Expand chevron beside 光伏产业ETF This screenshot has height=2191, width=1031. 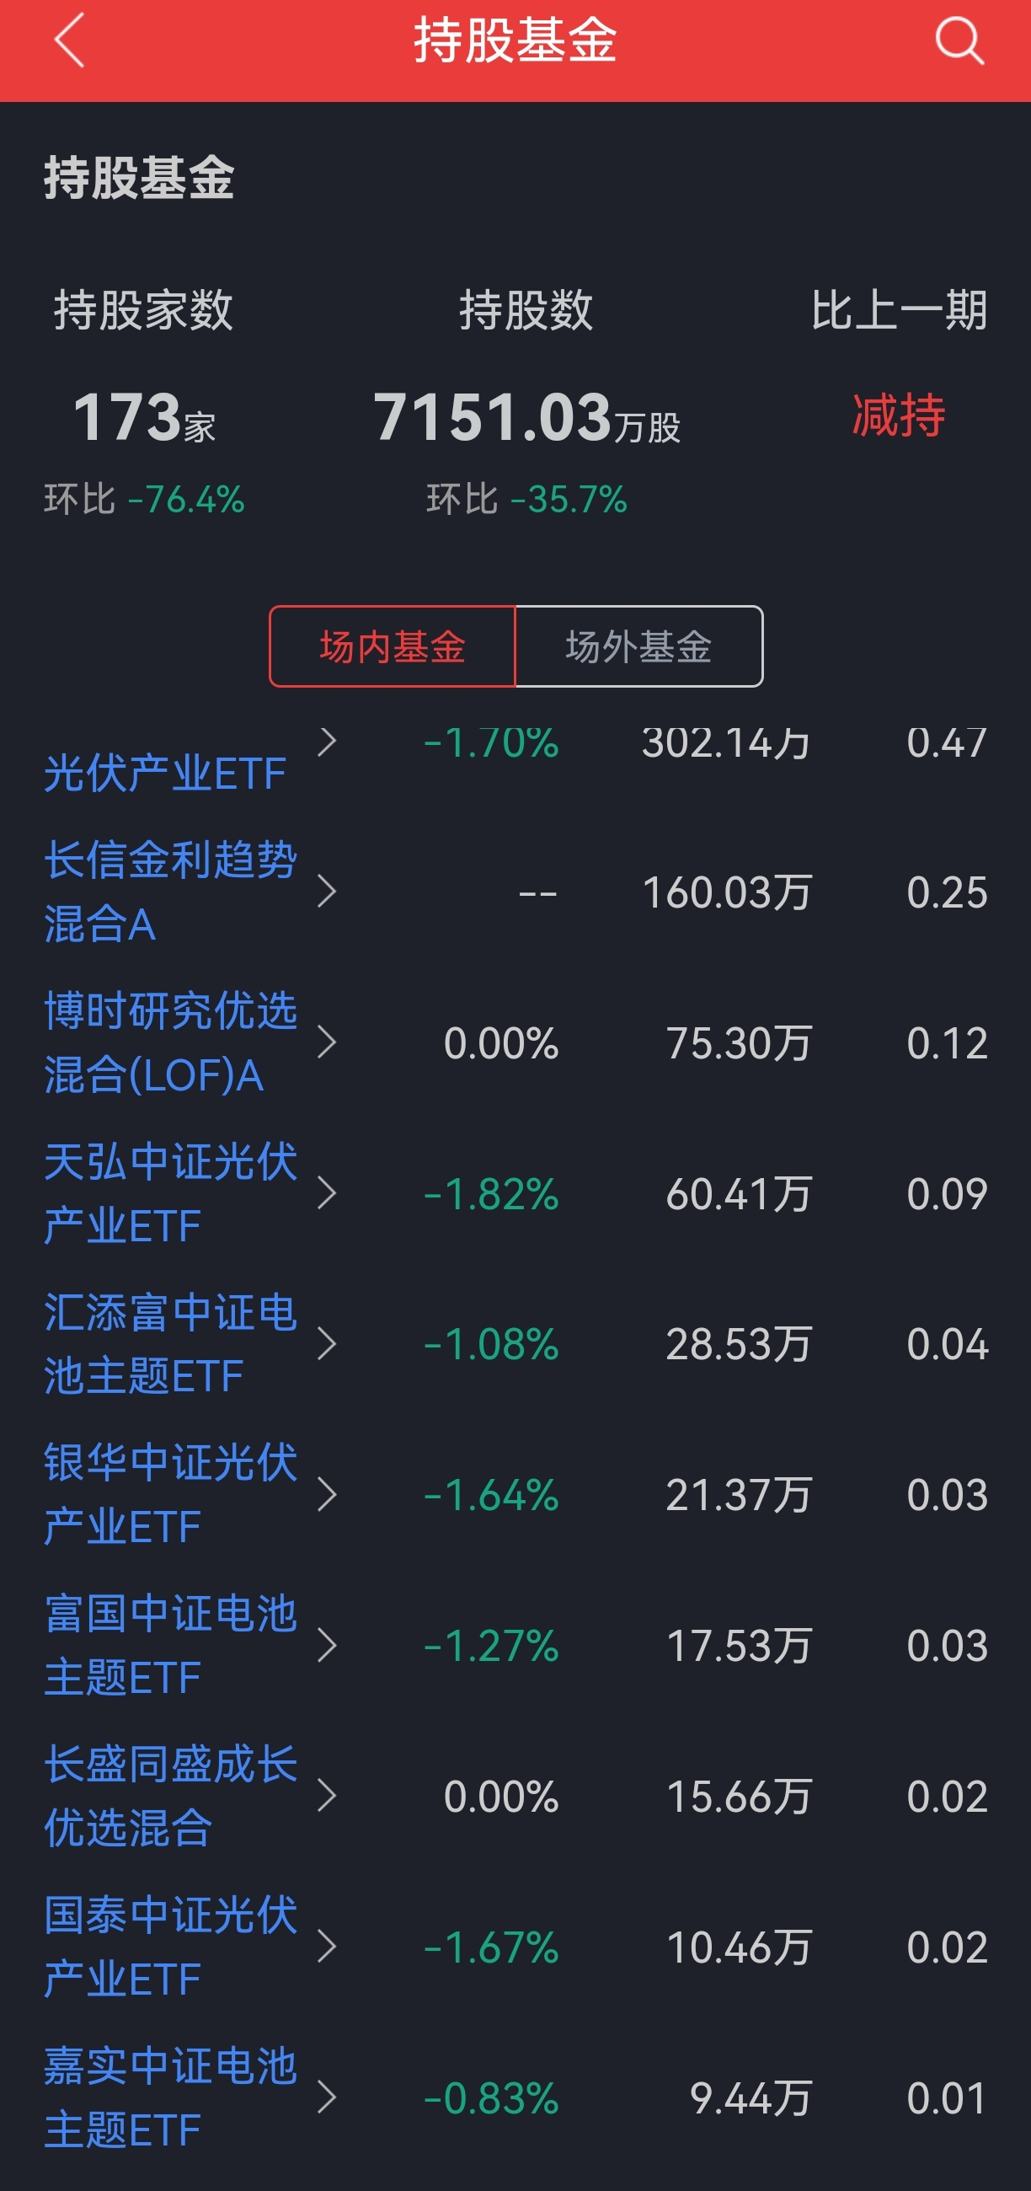click(x=327, y=742)
